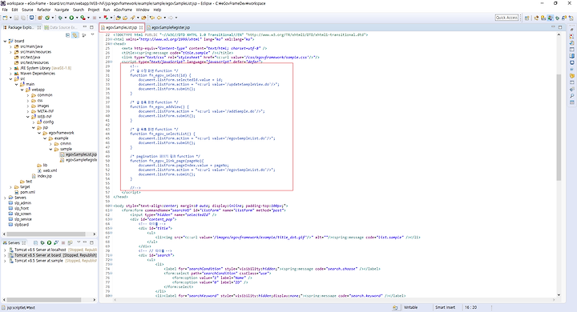
Task: Click the Save All toolbar icon
Action: point(22,18)
